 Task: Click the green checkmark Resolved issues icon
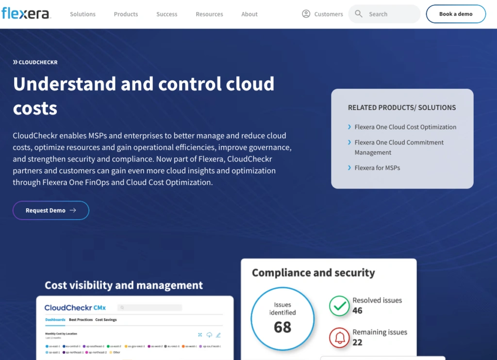(x=339, y=306)
